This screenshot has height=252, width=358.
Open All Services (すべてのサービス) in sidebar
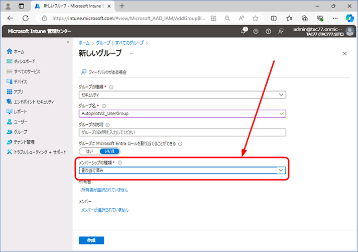pos(24,71)
